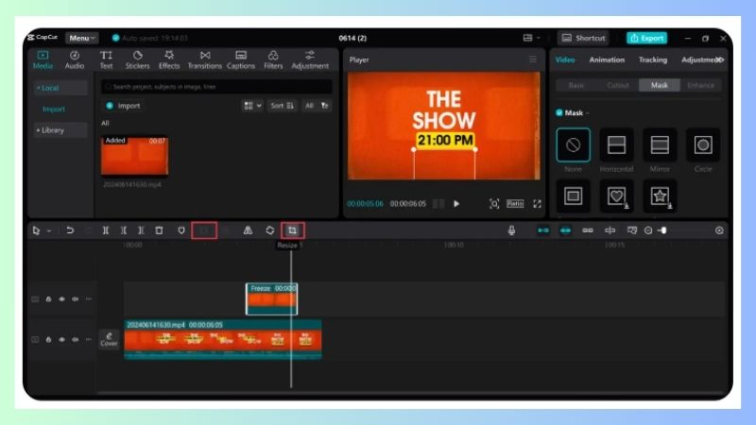Image resolution: width=756 pixels, height=425 pixels.
Task: Open the Audio tab
Action: (x=75, y=59)
